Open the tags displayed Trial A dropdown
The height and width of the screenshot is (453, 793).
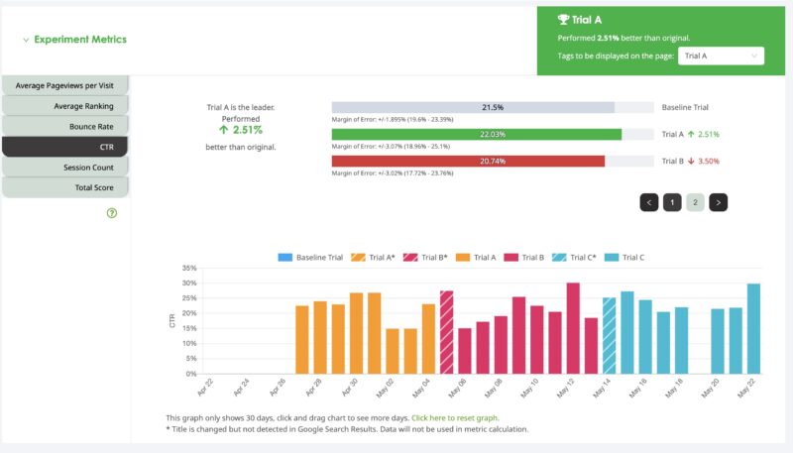pos(721,56)
